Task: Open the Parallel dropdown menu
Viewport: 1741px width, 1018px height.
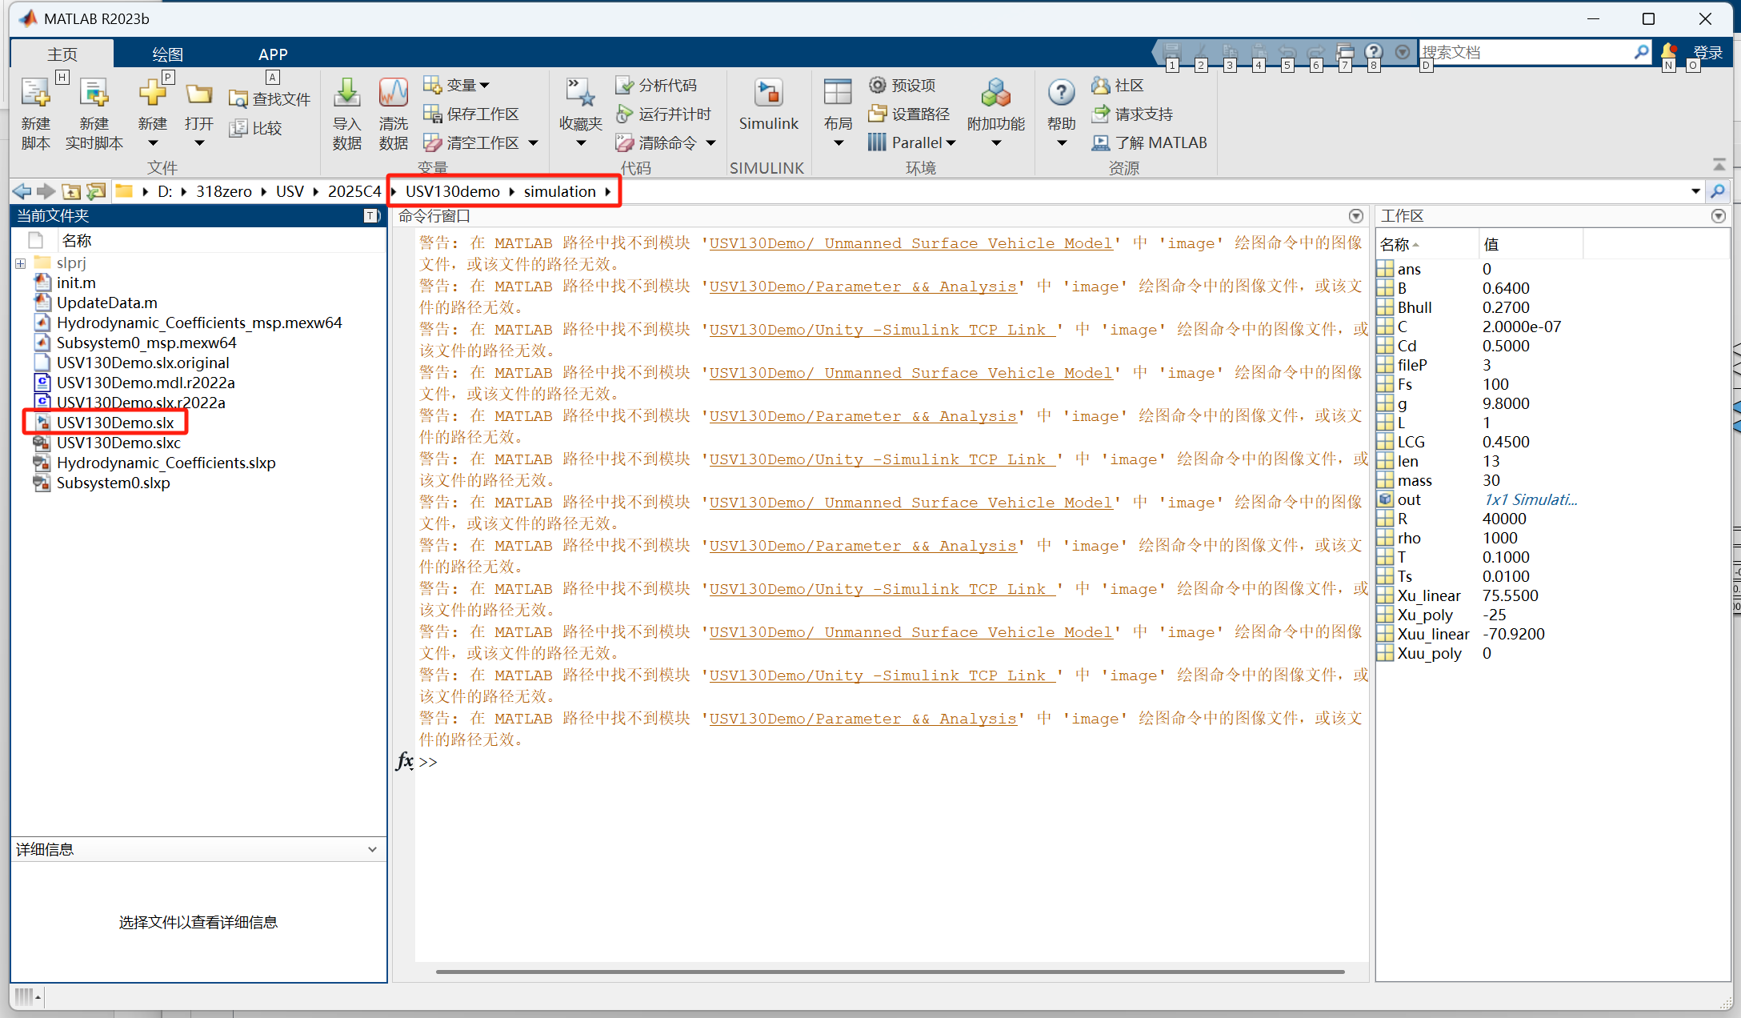Action: [x=951, y=142]
